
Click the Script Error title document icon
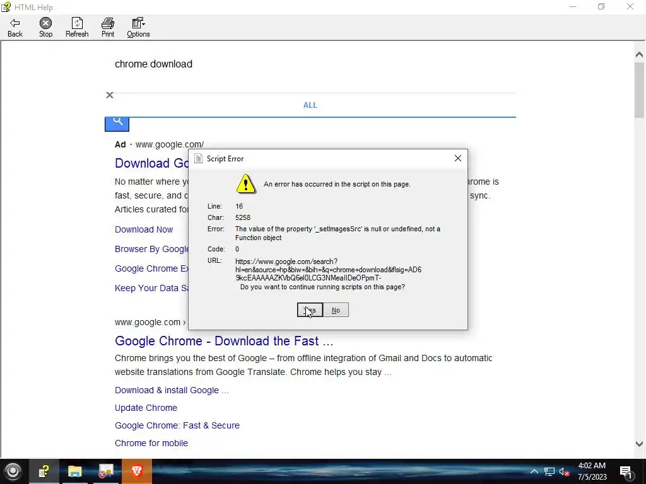198,158
